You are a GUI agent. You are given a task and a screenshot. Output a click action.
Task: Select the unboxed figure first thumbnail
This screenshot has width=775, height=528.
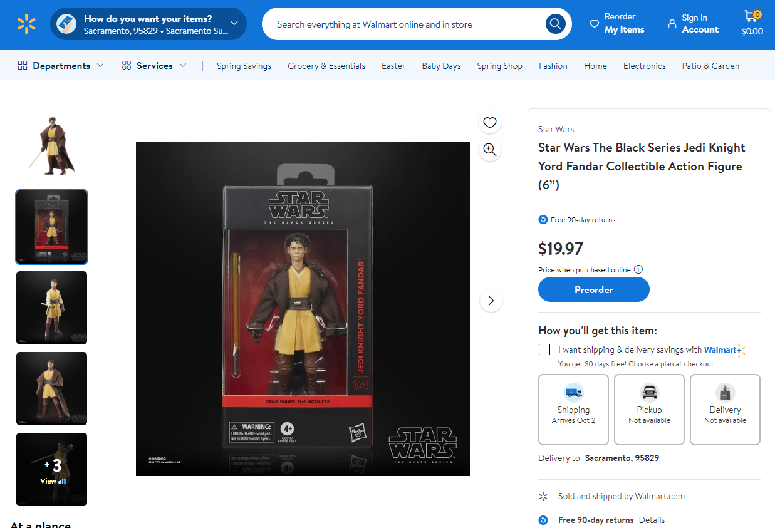(52, 145)
